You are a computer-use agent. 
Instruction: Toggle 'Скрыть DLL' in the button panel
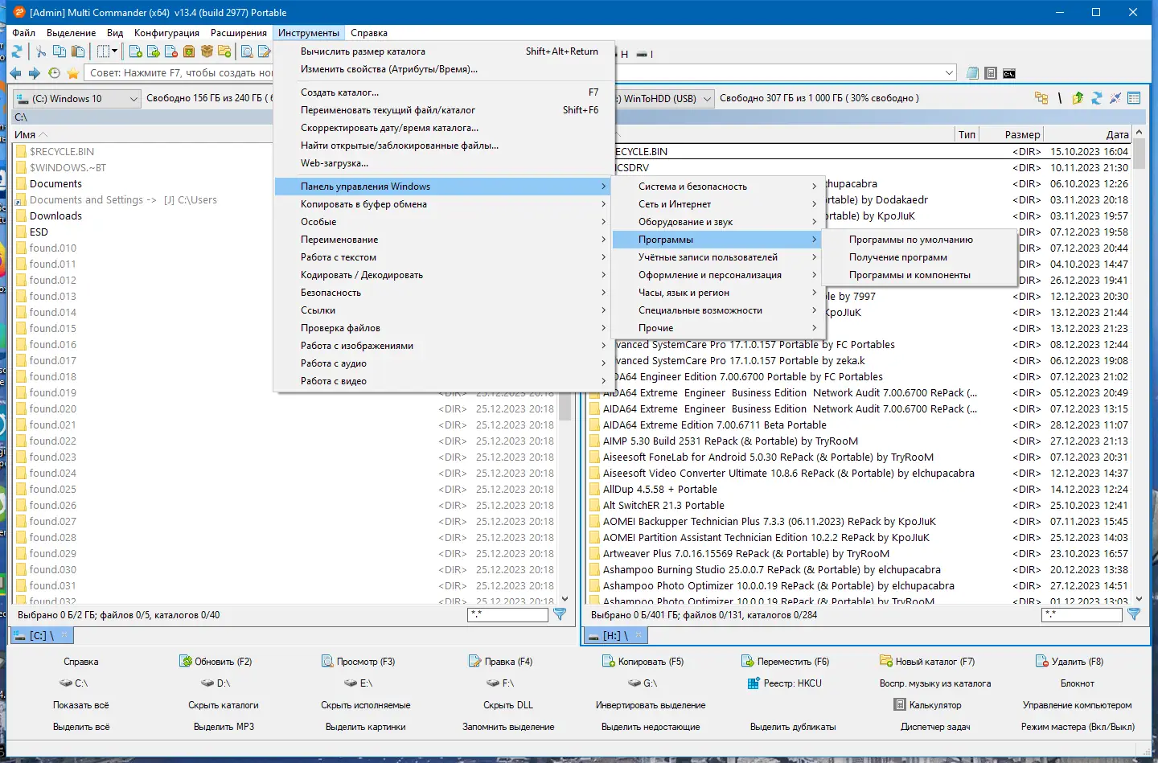coord(507,704)
